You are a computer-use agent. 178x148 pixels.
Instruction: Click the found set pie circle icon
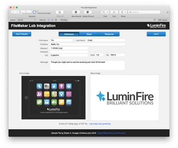tap(35, 12)
